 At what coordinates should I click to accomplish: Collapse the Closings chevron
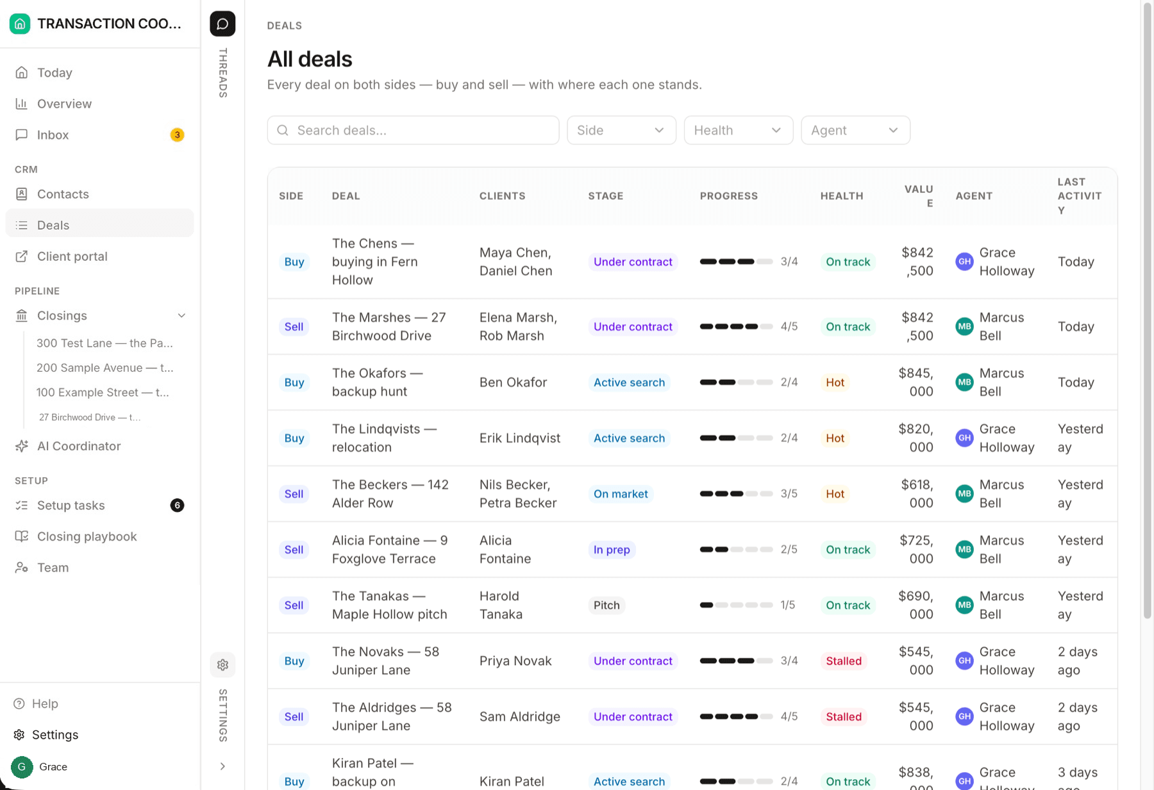181,316
